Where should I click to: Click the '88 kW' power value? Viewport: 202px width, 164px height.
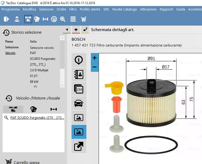34,82
